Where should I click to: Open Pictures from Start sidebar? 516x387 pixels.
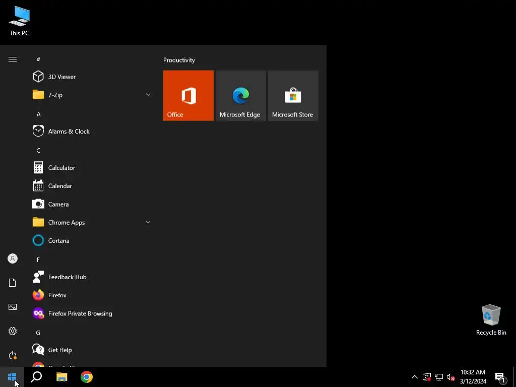[x=13, y=307]
